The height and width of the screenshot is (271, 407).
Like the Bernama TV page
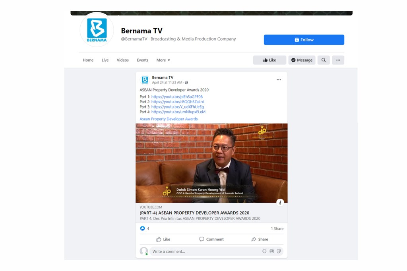269,60
